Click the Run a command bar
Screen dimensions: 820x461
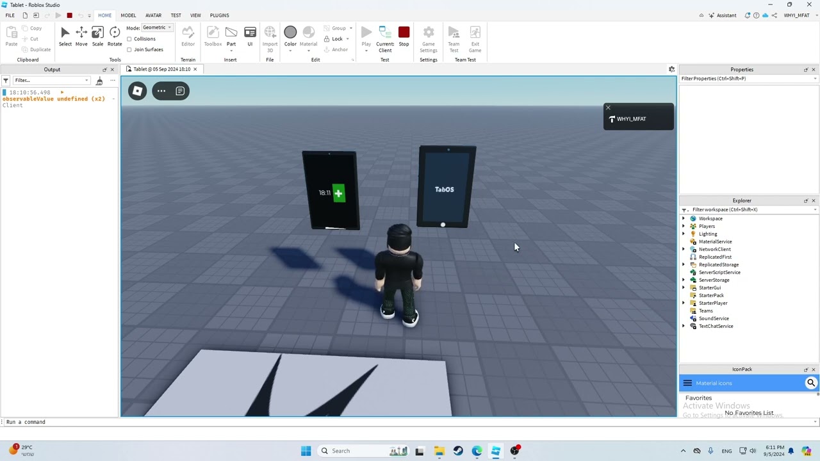tap(410, 422)
